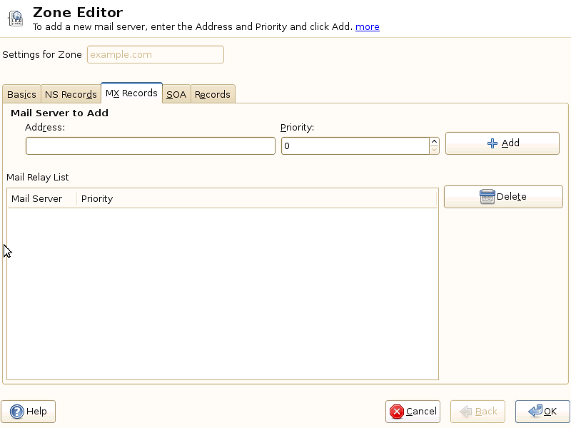Click the plus icon to add mail server
Viewport: 571px width, 428px height.
(x=492, y=143)
